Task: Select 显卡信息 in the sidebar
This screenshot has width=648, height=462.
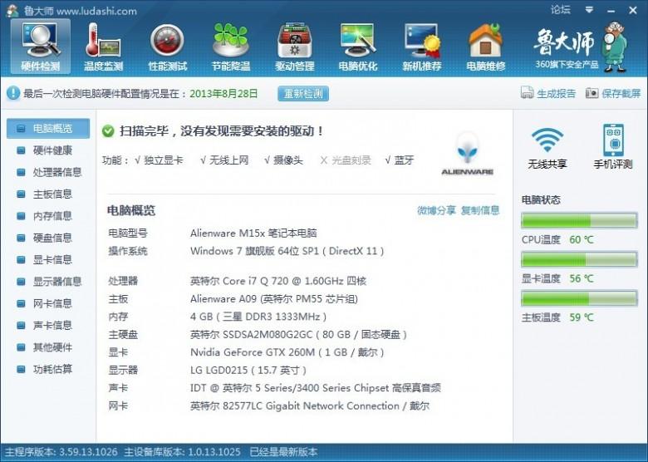Action: point(52,259)
